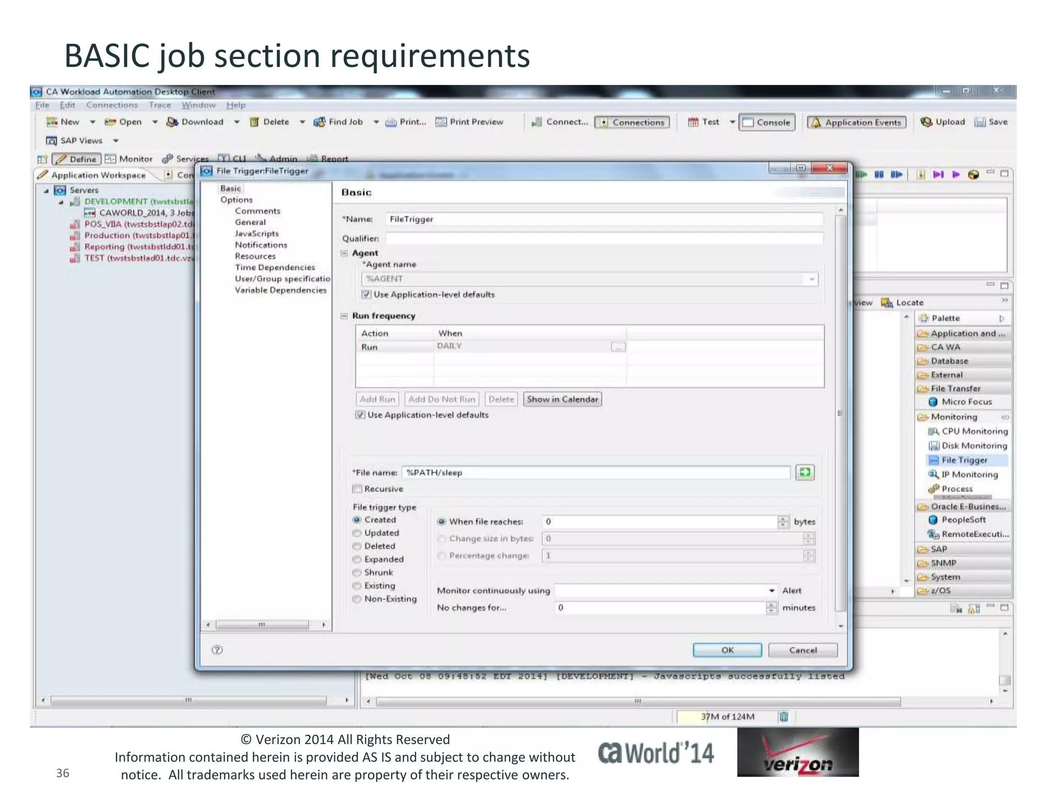Collapse the DEVELOPMENT server node
The width and height of the screenshot is (1057, 792).
click(61, 202)
